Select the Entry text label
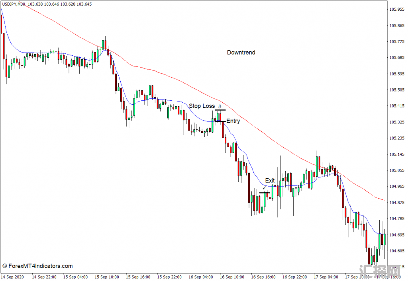The width and height of the screenshot is (408, 281). 233,121
